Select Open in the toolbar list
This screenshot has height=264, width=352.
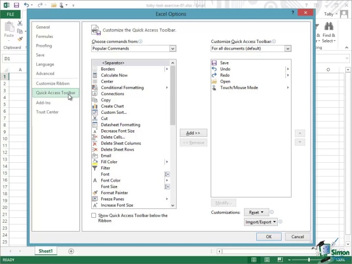(x=251, y=81)
